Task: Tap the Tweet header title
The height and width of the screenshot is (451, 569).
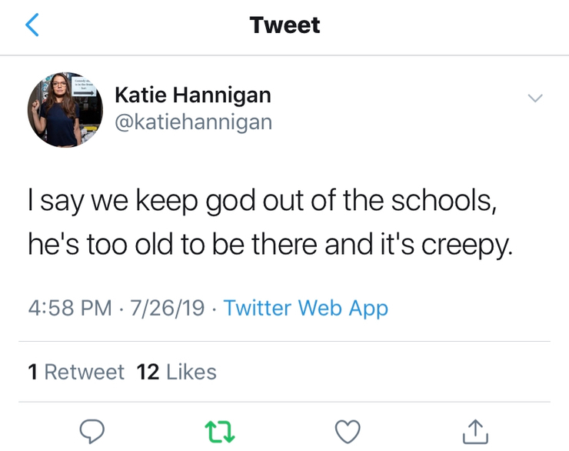Action: point(284,25)
